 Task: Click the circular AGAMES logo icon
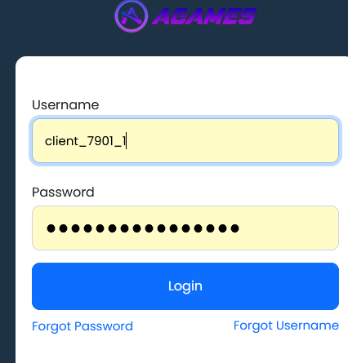[x=132, y=16]
